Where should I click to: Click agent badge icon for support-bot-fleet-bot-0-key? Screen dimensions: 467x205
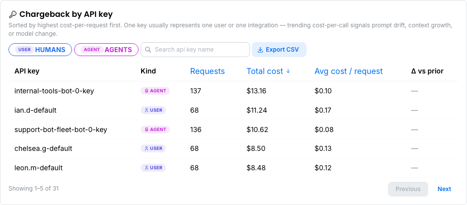click(146, 130)
